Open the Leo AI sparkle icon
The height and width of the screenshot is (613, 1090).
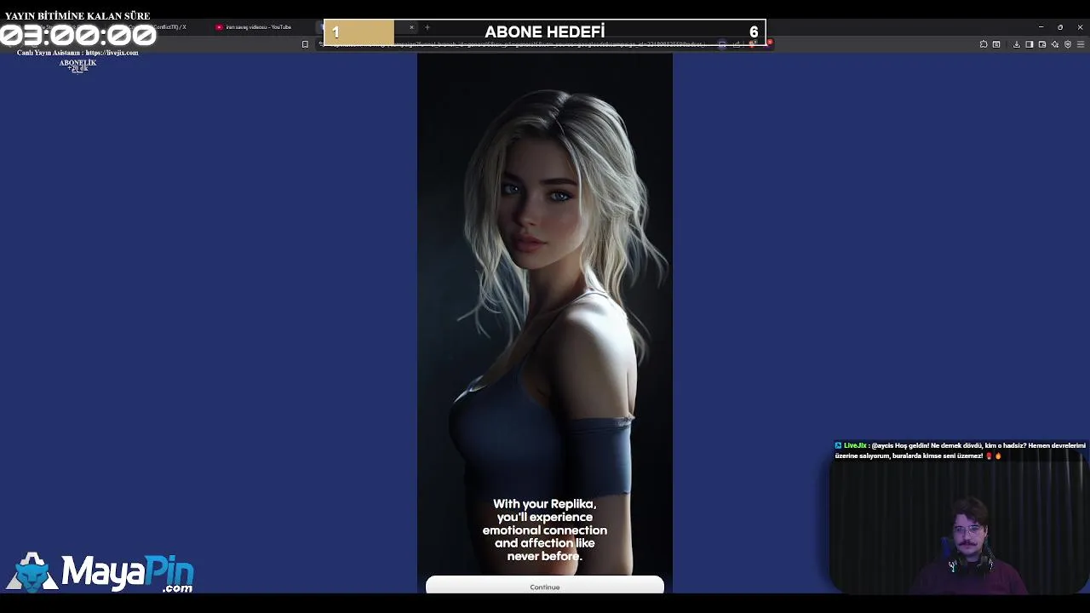tap(1055, 44)
